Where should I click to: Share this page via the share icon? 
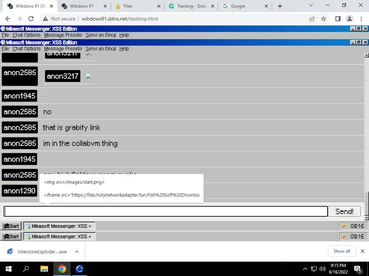[312, 19]
